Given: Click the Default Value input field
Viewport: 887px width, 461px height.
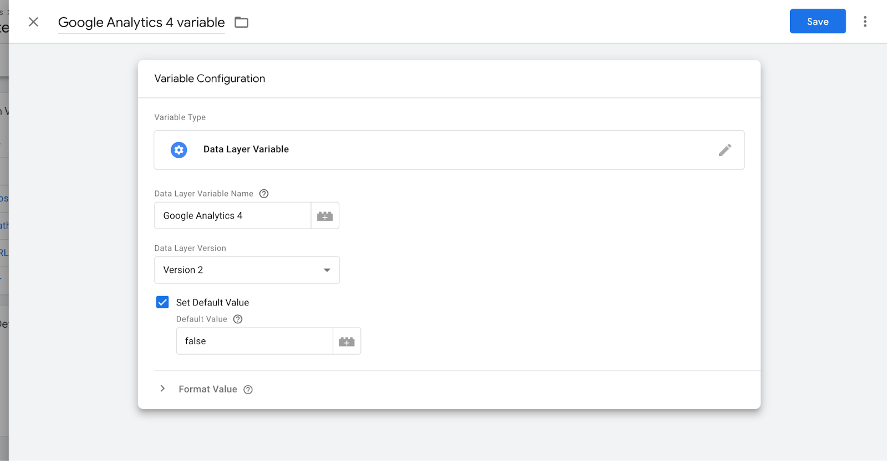Looking at the screenshot, I should pos(254,341).
